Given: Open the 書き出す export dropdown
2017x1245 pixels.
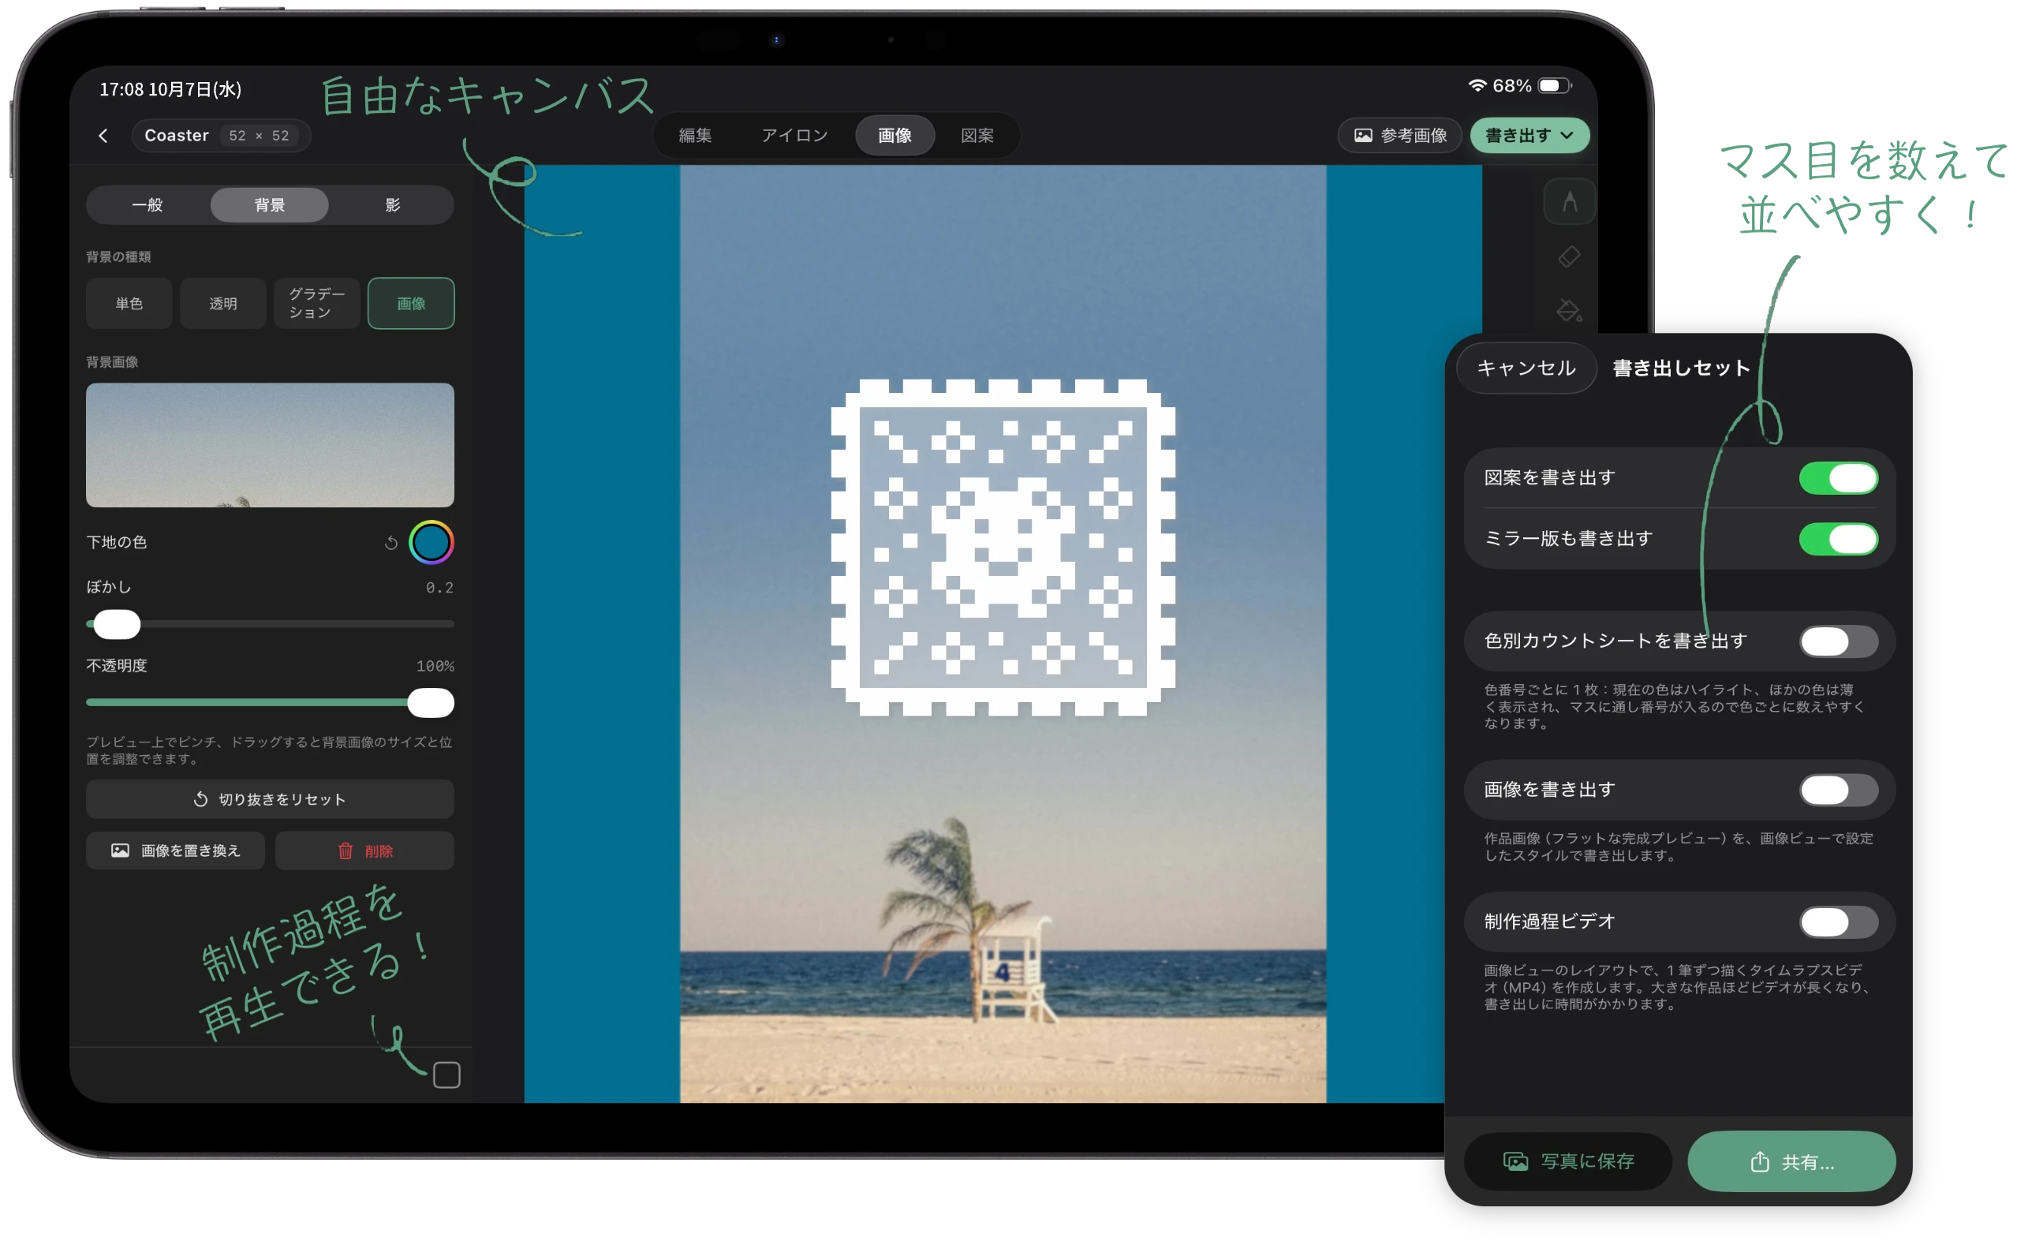Looking at the screenshot, I should coord(1530,135).
